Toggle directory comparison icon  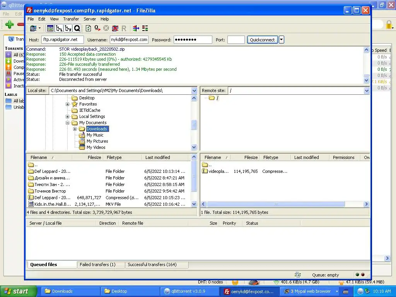[x=145, y=28]
